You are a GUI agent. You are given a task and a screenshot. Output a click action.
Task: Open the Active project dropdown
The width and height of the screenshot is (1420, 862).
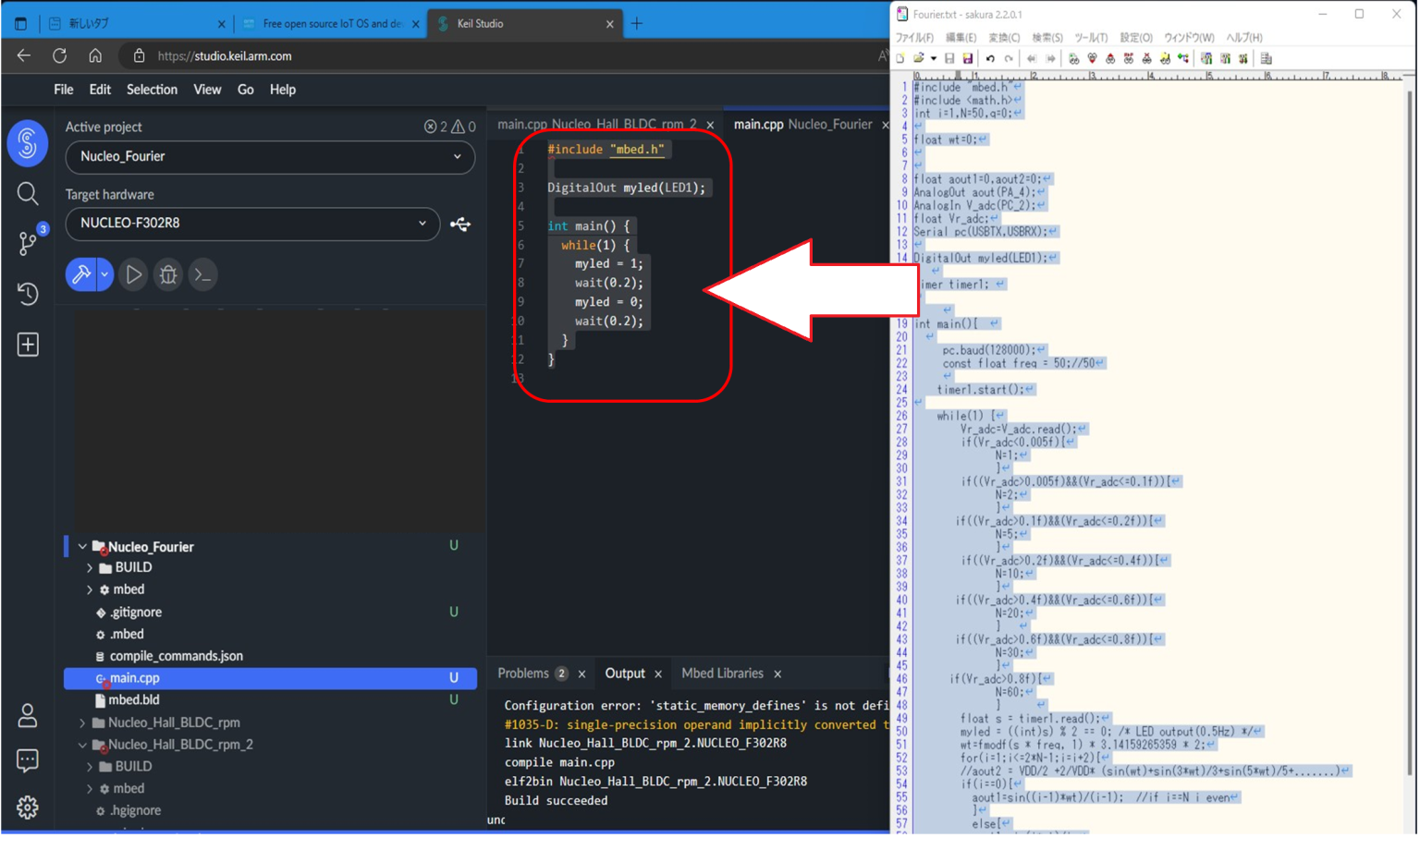pyautogui.click(x=268, y=158)
